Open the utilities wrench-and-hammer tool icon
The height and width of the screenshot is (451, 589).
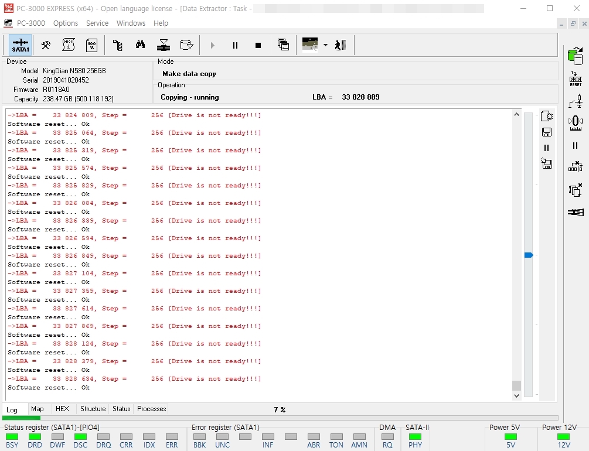pyautogui.click(x=46, y=45)
